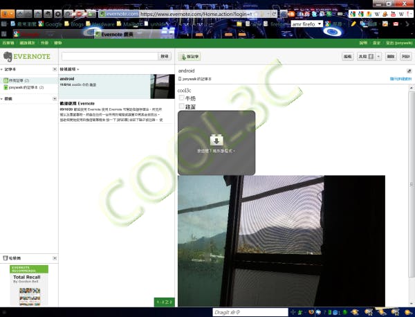The width and height of the screenshot is (415, 317).
Task: Open the 記事本 notebooks options dropdown
Action: click(55, 69)
